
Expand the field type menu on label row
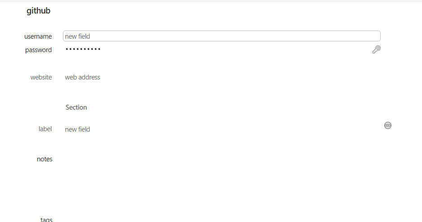388,125
